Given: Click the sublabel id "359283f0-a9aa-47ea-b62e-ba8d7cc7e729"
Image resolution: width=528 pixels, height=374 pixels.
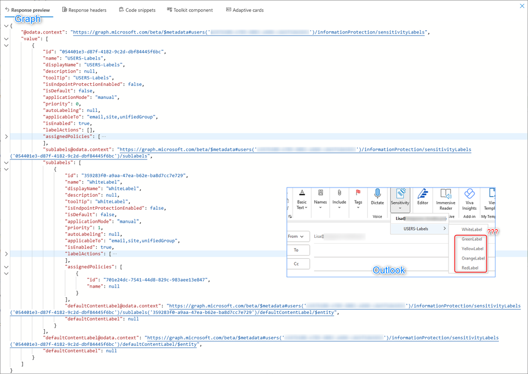Looking at the screenshot, I should click(133, 176).
